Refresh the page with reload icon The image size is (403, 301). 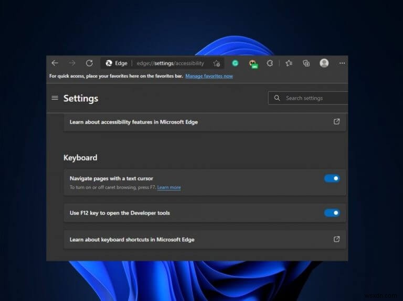(x=89, y=63)
